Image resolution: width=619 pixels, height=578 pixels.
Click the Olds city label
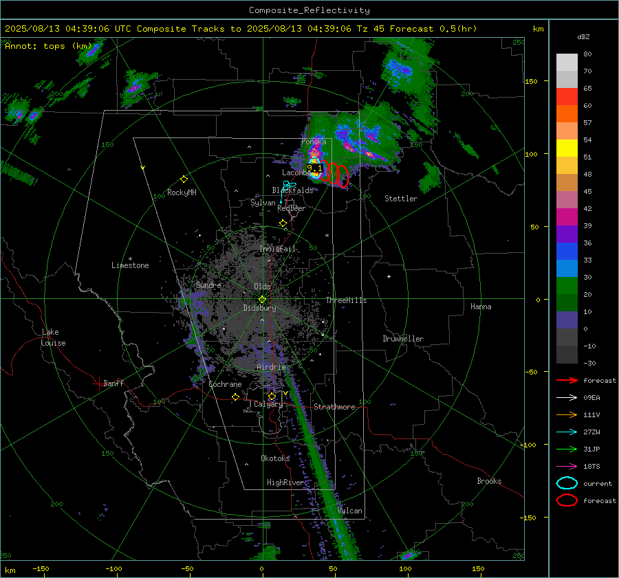(x=262, y=287)
